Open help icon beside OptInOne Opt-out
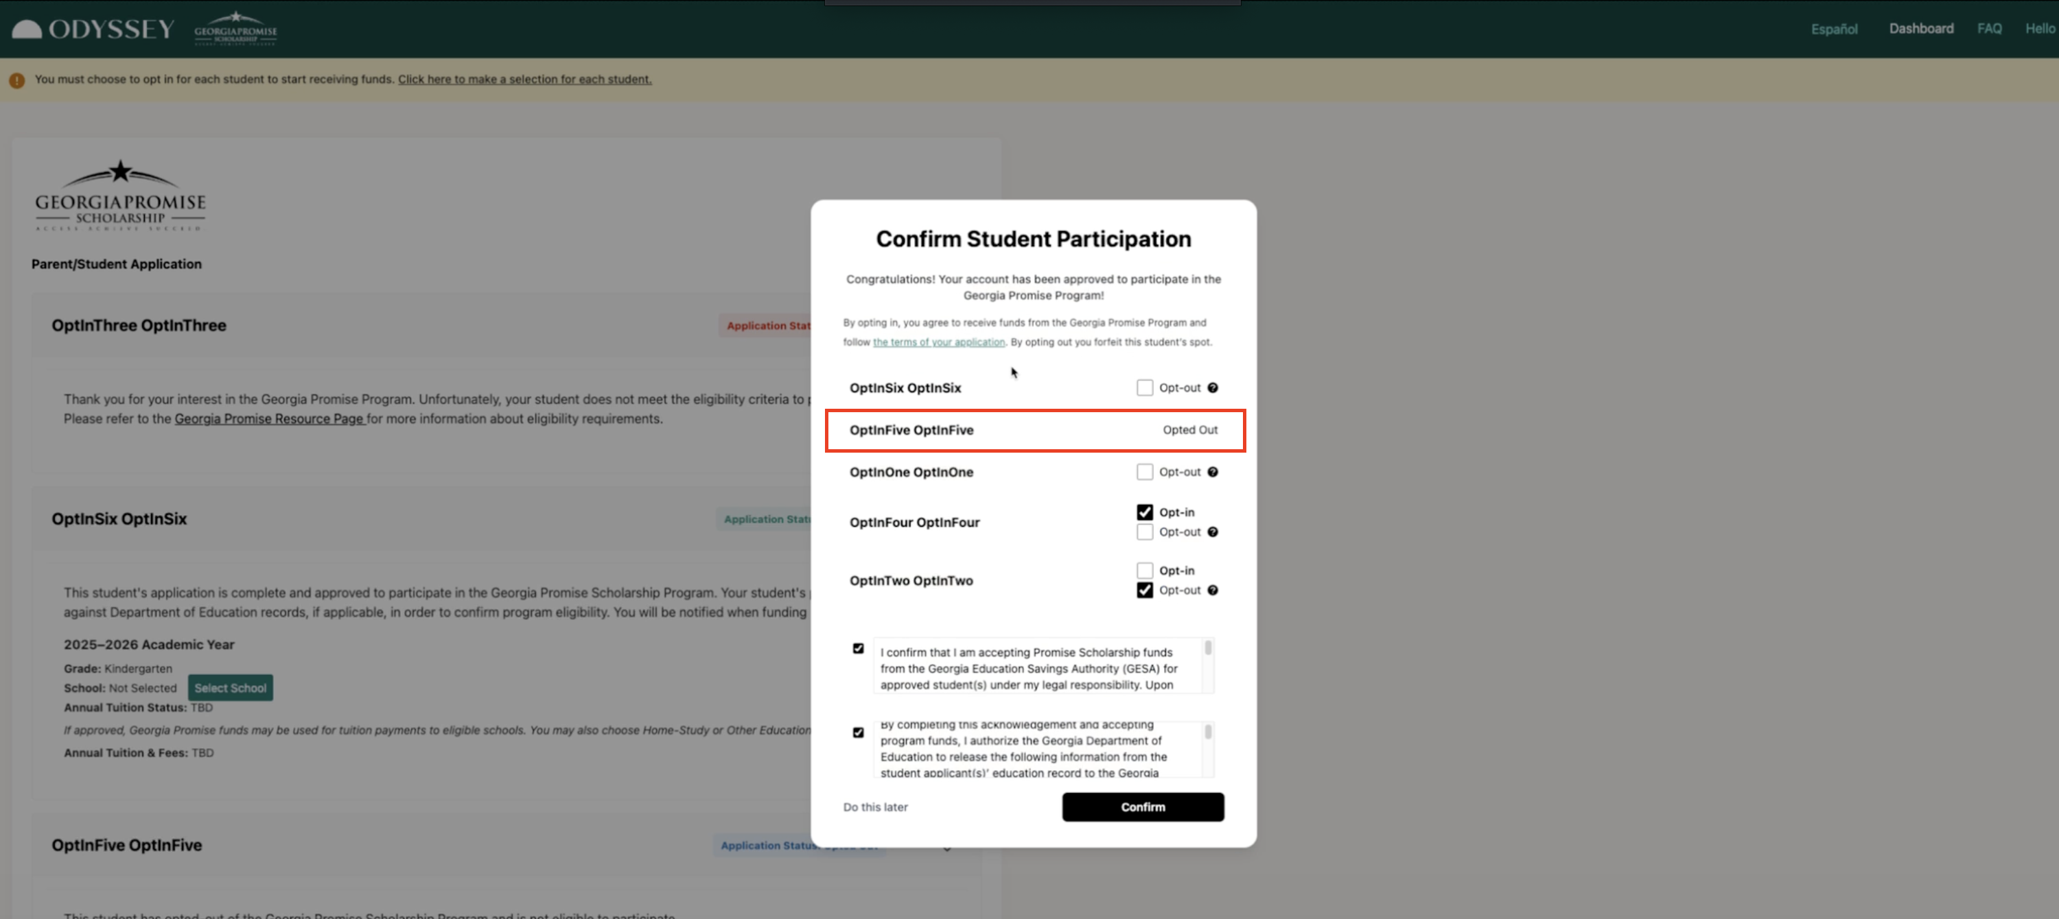2059x919 pixels. pyautogui.click(x=1213, y=472)
